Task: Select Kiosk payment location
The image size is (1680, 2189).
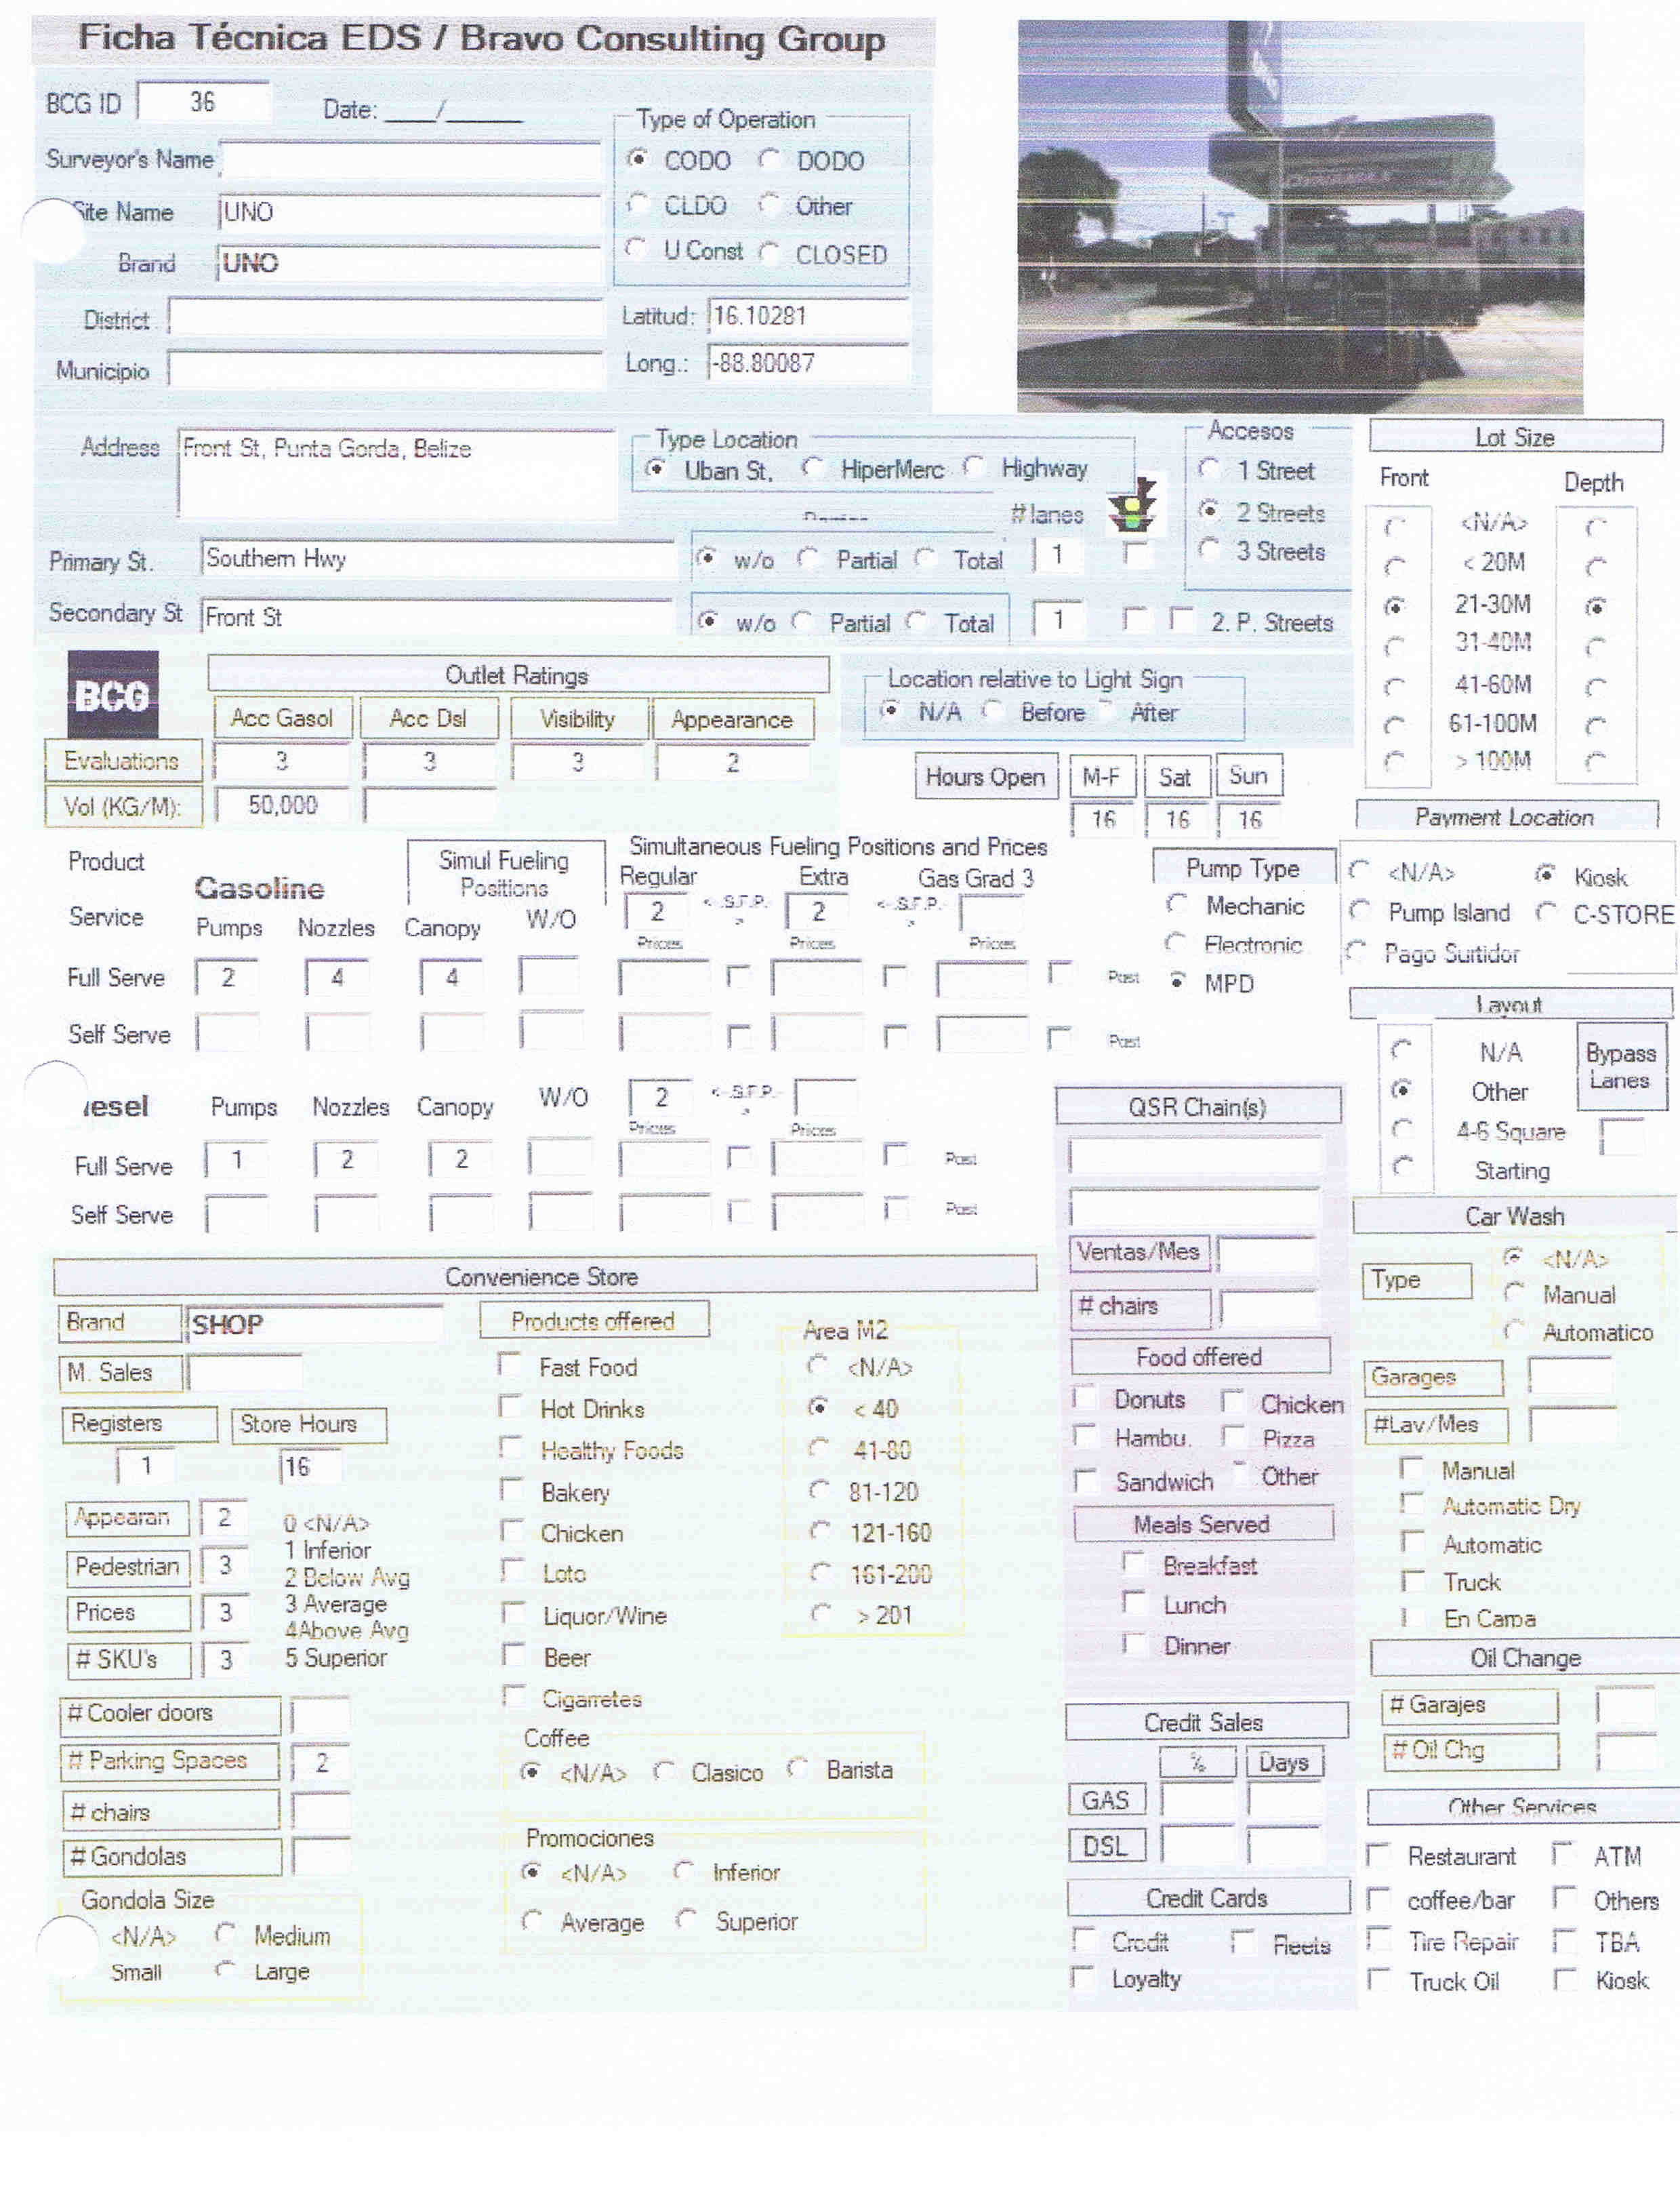Action: (x=1545, y=875)
